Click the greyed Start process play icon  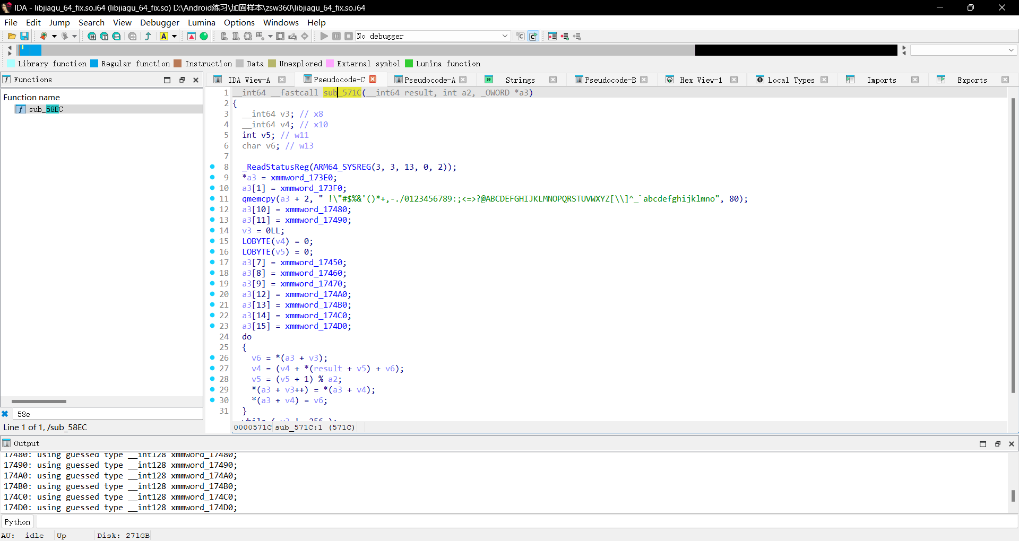(324, 36)
